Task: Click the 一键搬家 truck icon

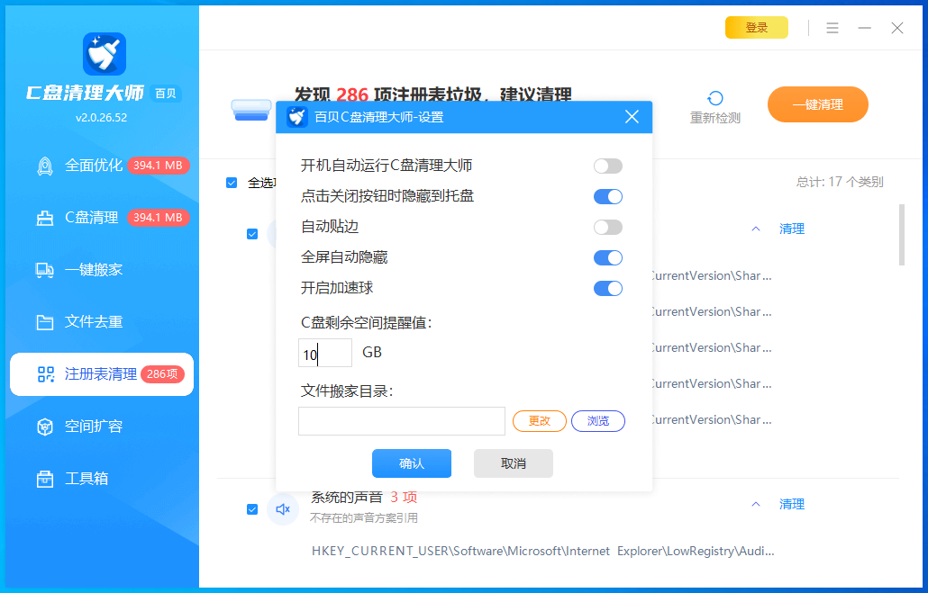Action: (x=45, y=270)
